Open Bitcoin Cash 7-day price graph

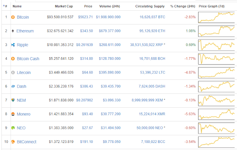click(x=216, y=59)
